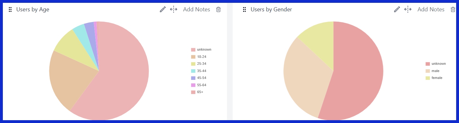Image resolution: width=459 pixels, height=123 pixels.
Task: Click '35-44' legend label
Action: [x=201, y=71]
